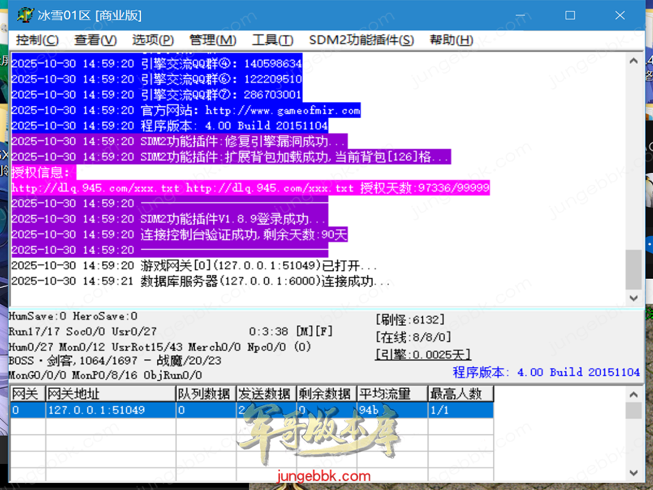
Task: Open the 查看(V) menu
Action: (x=95, y=40)
